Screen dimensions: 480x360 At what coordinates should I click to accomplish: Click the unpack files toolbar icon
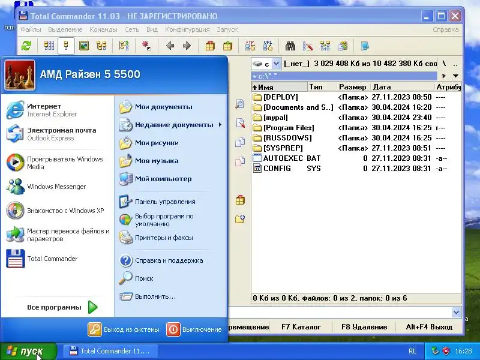[227, 46]
